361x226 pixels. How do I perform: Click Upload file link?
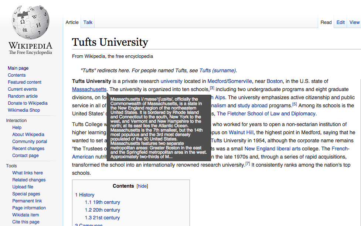(x=23, y=187)
